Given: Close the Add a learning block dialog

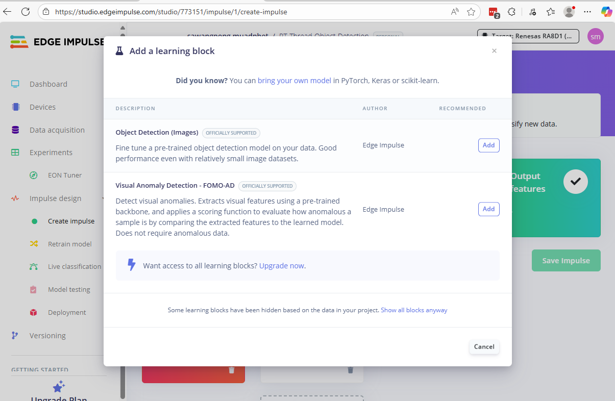Looking at the screenshot, I should [494, 51].
